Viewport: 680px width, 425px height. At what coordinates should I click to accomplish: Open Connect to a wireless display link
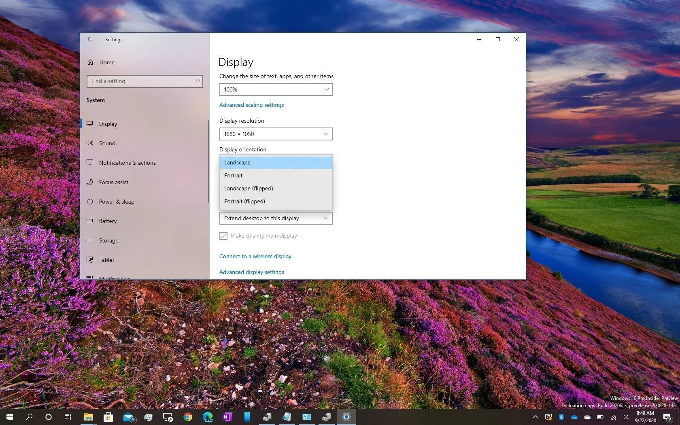point(255,257)
